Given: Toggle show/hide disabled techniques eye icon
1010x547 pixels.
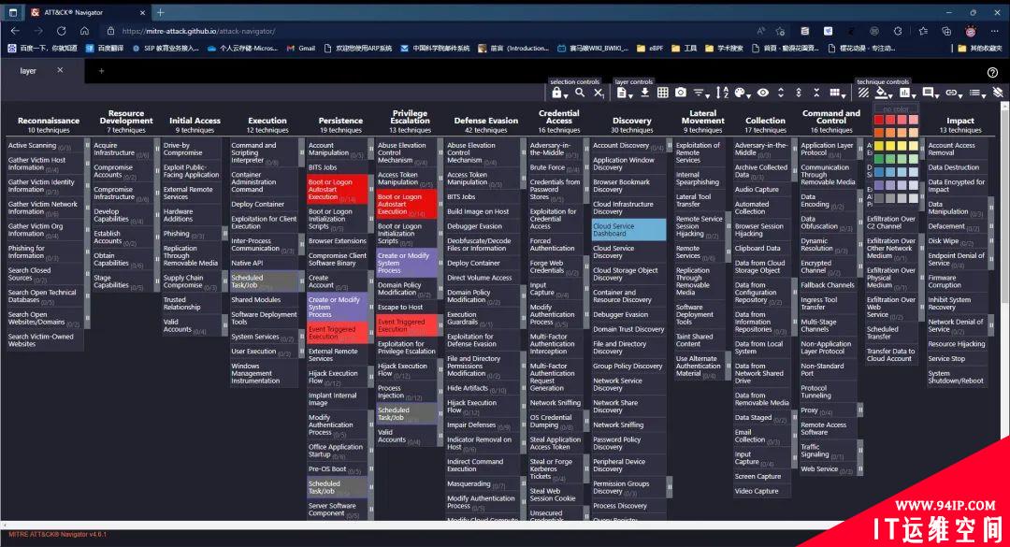Looking at the screenshot, I should click(763, 93).
